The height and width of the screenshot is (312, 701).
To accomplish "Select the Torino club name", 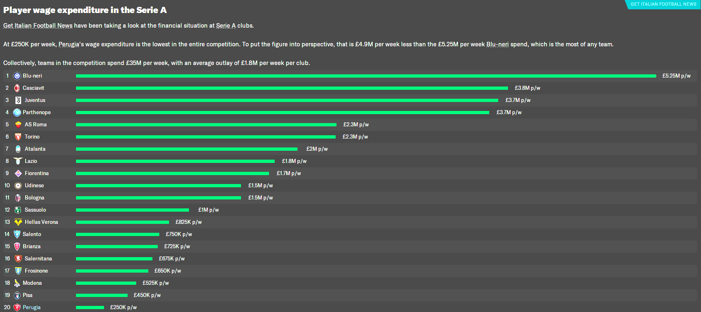I will (x=32, y=137).
